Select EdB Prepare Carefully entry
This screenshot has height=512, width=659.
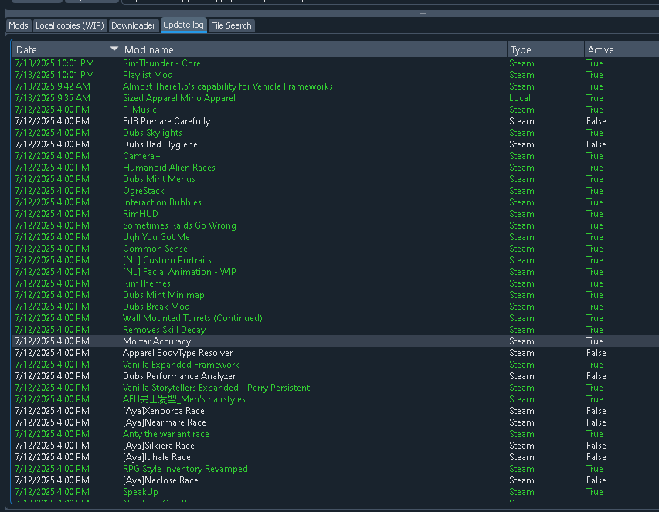pos(166,121)
